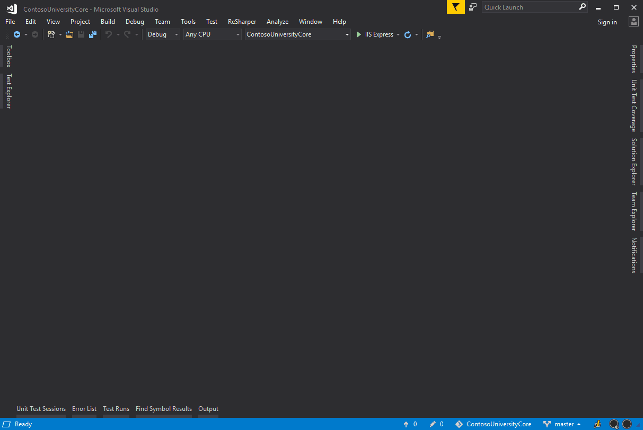Open the ContosoUniversityCore startup project dropdown
This screenshot has width=643, height=430.
[x=298, y=34]
